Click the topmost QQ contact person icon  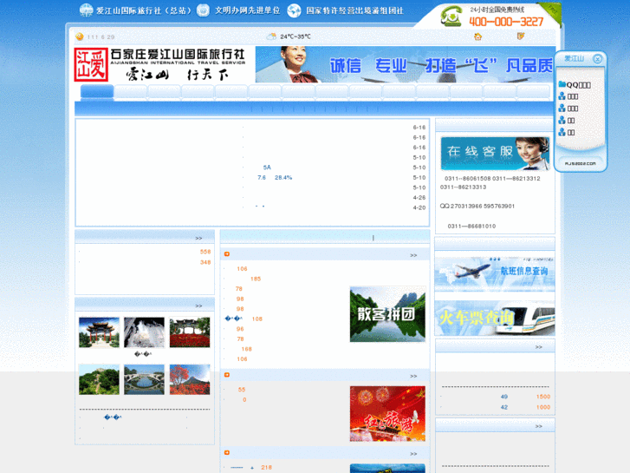[562, 95]
